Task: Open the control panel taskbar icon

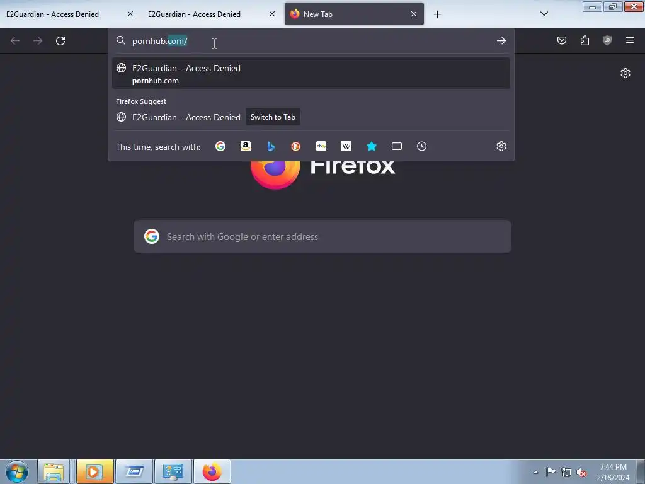Action: click(x=173, y=471)
